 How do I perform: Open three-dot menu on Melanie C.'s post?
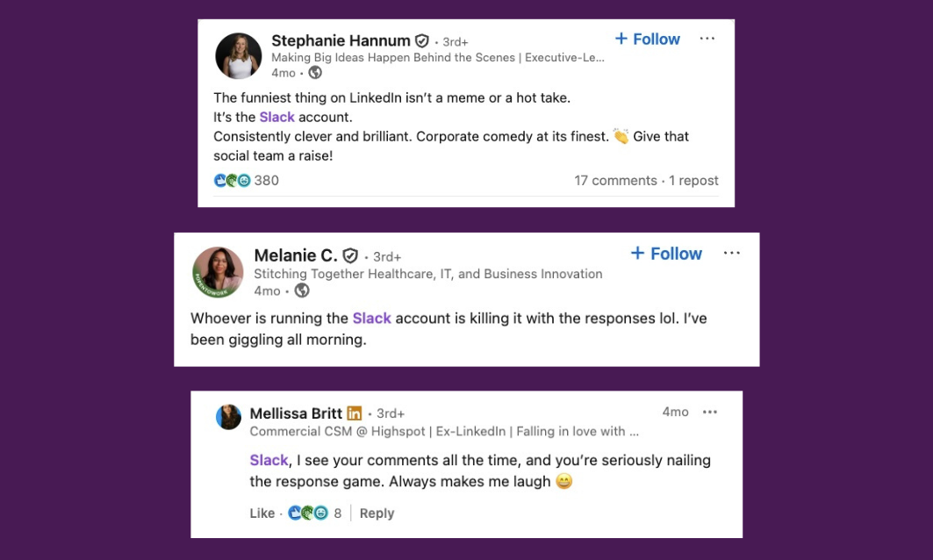click(x=732, y=253)
